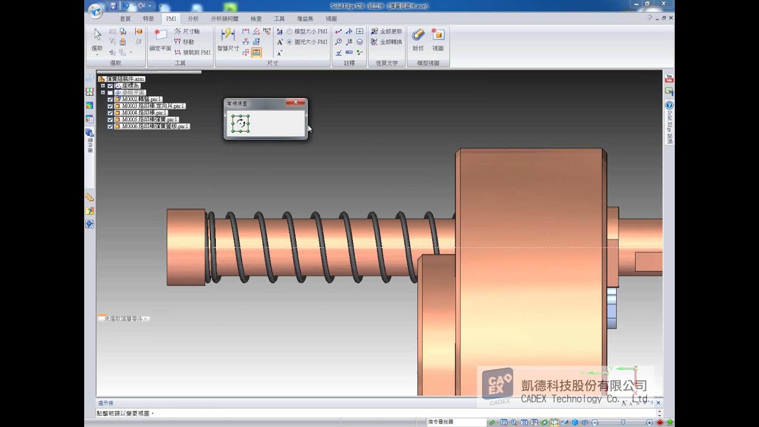Click the YouTube icon in right sidebar

[x=669, y=79]
